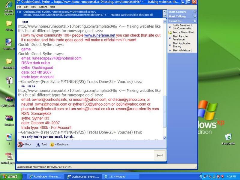Image resolution: width=240 pixels, height=180 pixels.
Task: Open Internet Explorer from the desktop
Action: (9, 8)
